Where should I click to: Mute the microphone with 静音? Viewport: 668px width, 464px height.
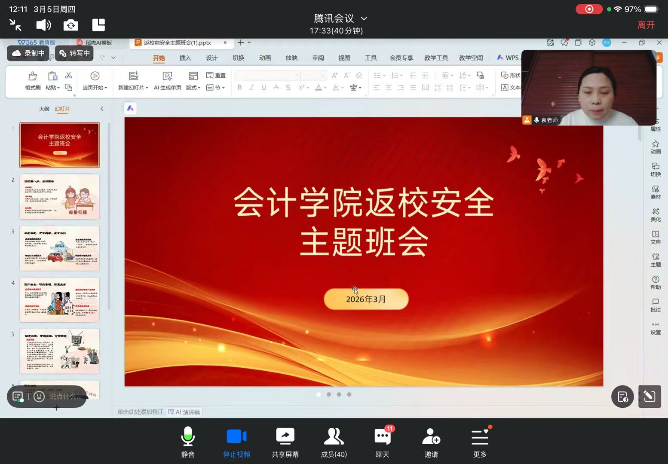188,442
